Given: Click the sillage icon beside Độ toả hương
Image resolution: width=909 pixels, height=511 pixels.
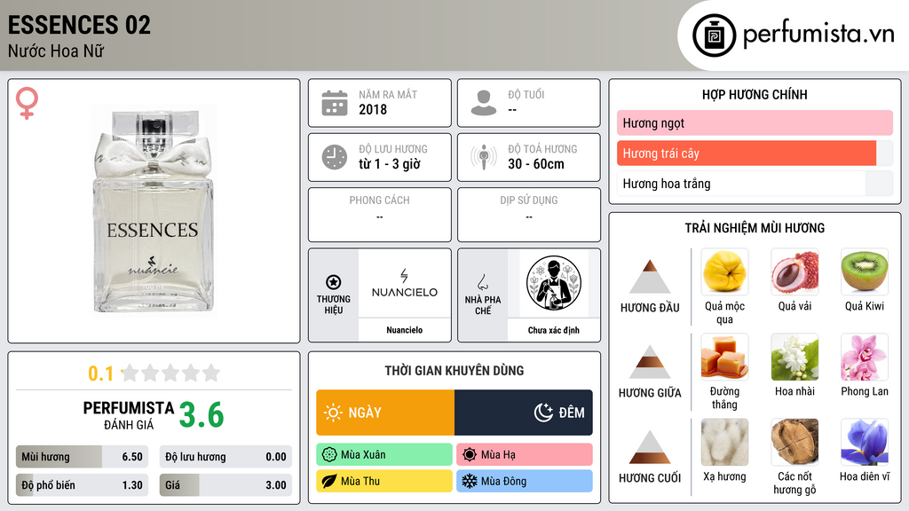Looking at the screenshot, I should [484, 157].
